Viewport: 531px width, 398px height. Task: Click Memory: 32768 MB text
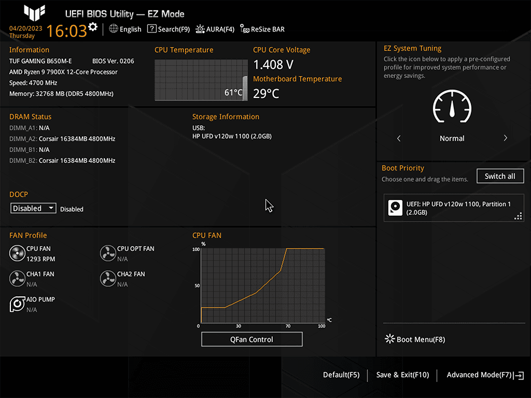tap(61, 94)
